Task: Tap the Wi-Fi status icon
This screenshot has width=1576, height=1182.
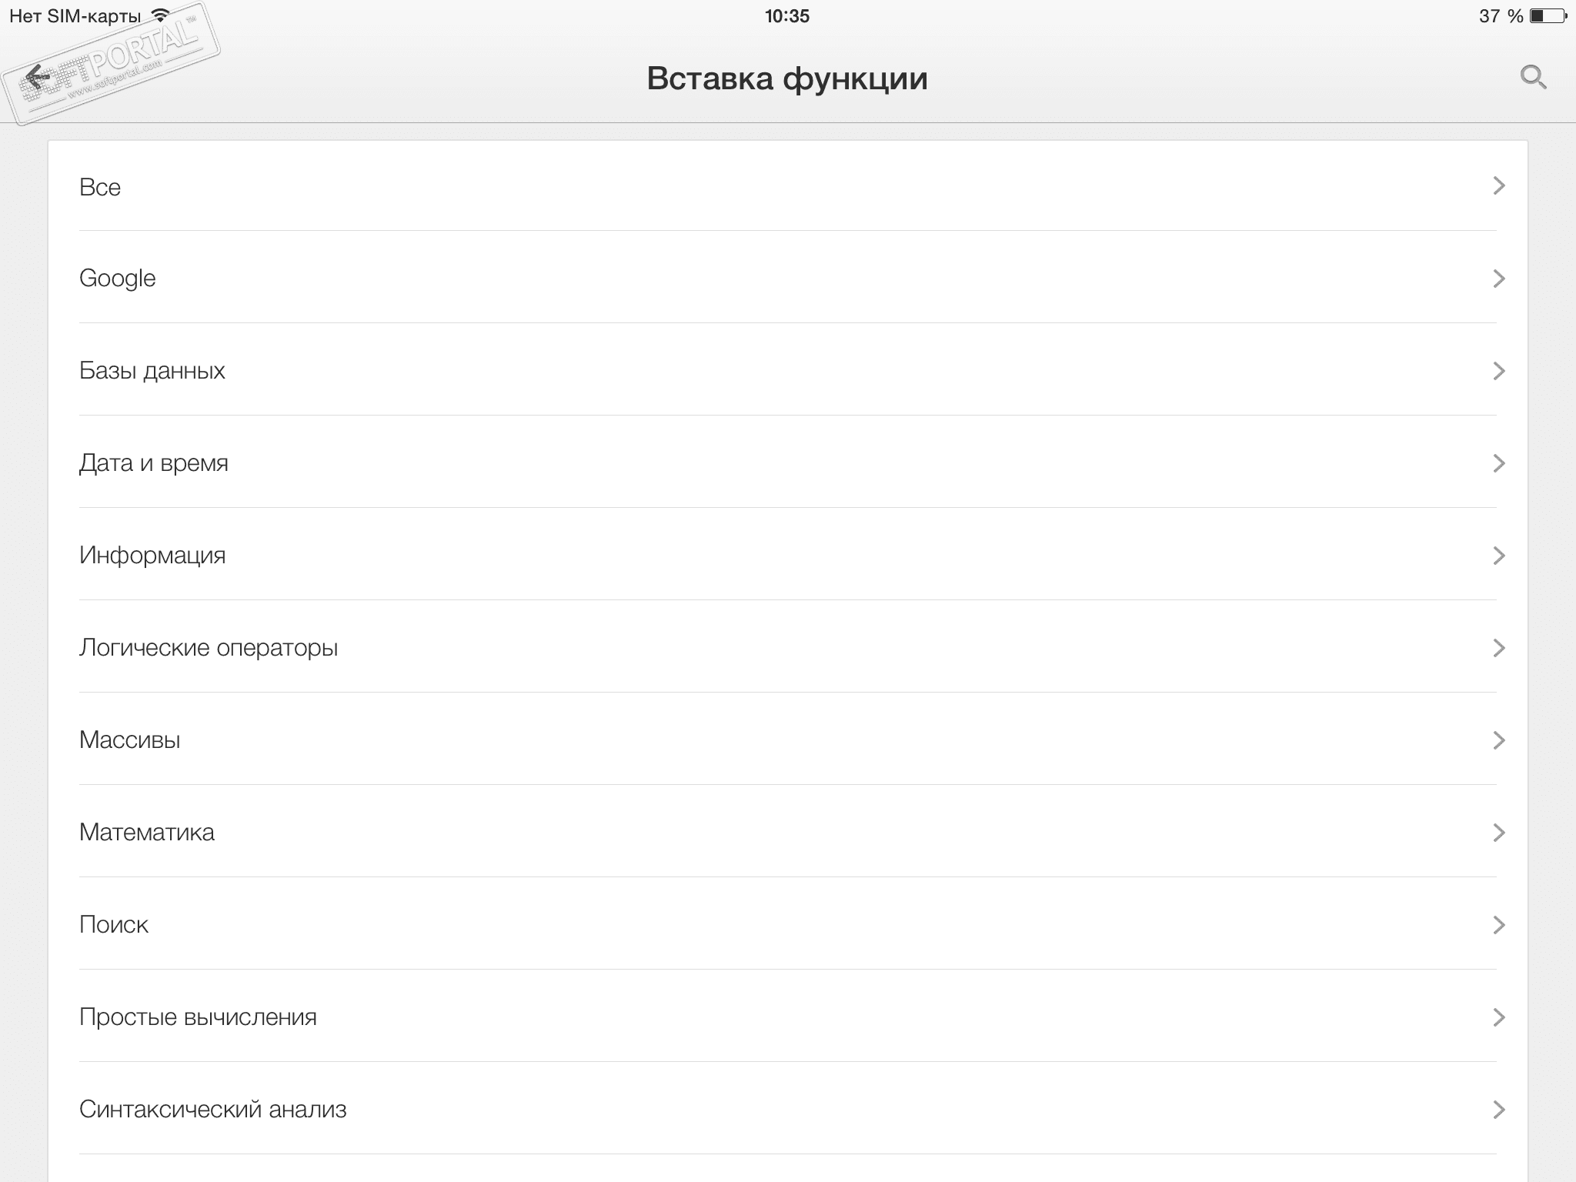Action: [x=160, y=15]
